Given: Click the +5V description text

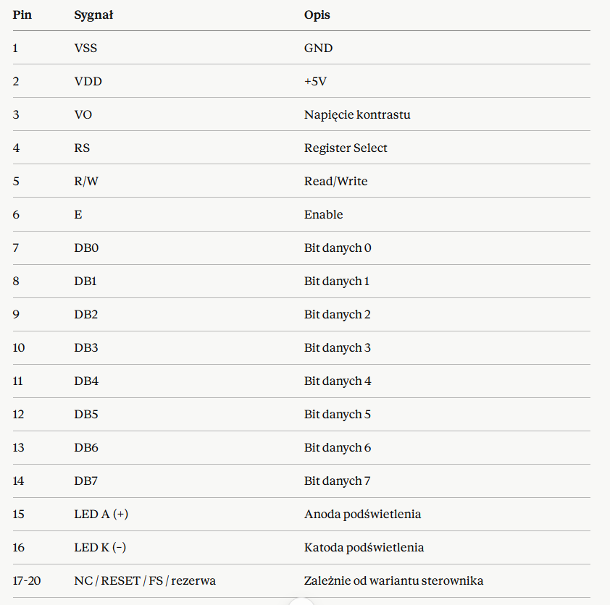Looking at the screenshot, I should [315, 82].
